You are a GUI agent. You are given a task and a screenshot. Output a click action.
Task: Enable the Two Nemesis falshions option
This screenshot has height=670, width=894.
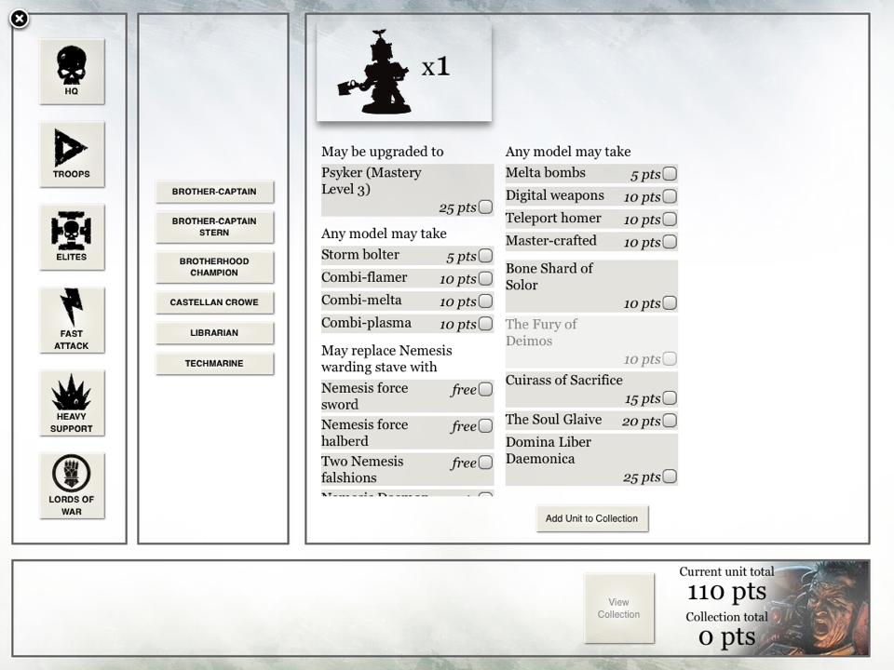click(486, 462)
